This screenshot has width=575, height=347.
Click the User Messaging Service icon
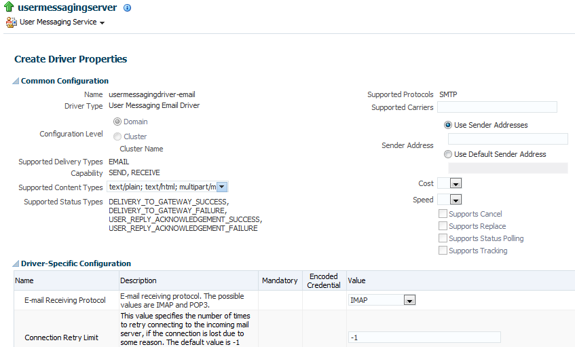pyautogui.click(x=11, y=22)
